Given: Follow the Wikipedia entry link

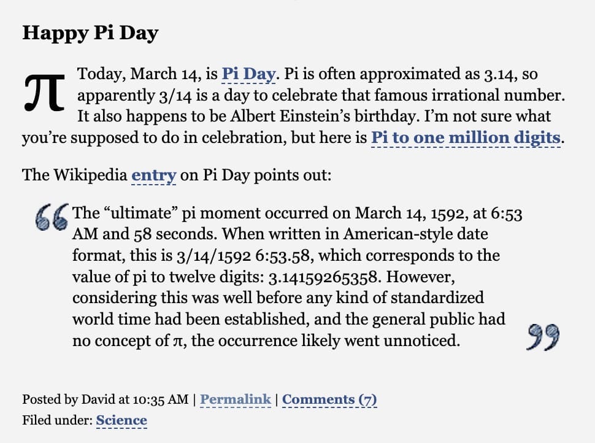Looking at the screenshot, I should point(154,175).
